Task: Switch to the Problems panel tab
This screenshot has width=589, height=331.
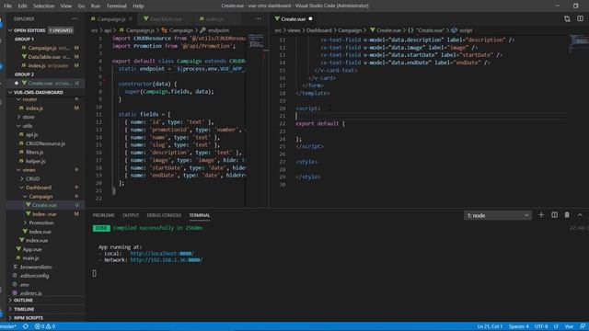Action: (104, 215)
